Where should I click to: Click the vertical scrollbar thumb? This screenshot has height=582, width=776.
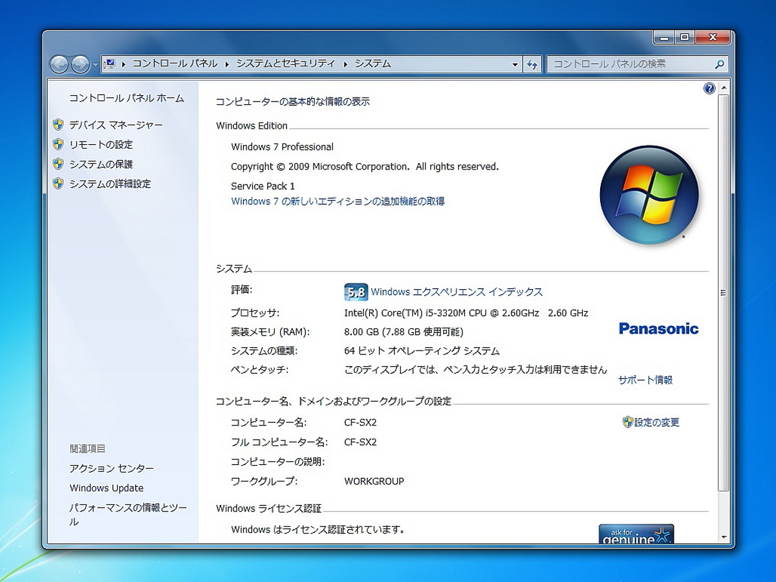(724, 292)
